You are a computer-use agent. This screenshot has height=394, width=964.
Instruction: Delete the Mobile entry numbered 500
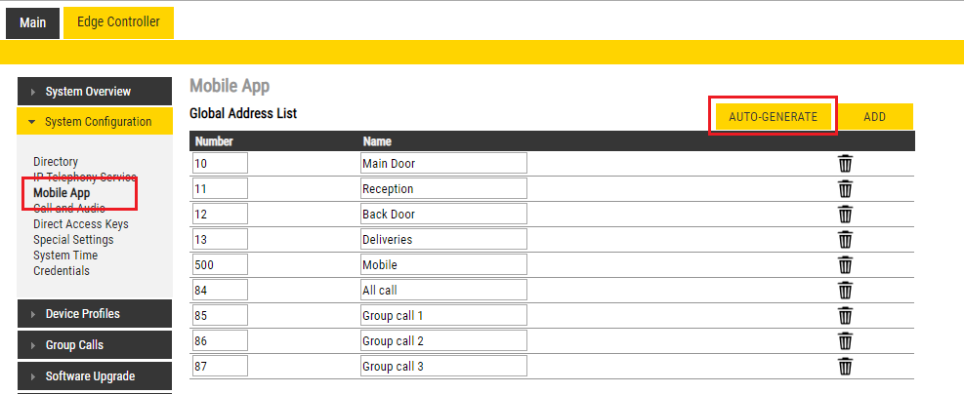pos(846,264)
